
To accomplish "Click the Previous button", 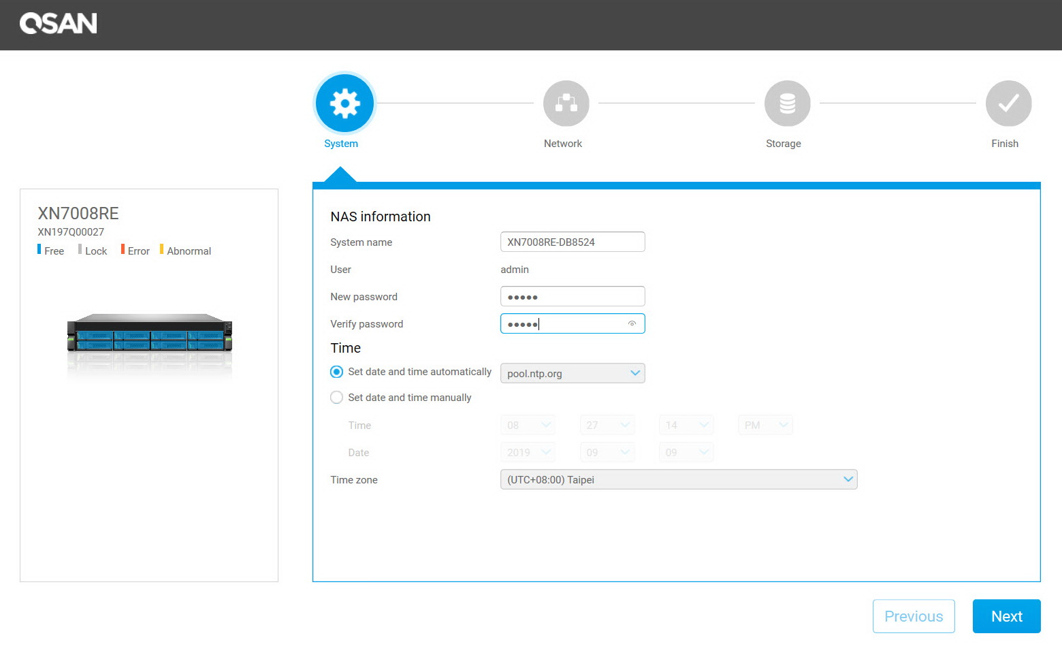I will coord(914,616).
